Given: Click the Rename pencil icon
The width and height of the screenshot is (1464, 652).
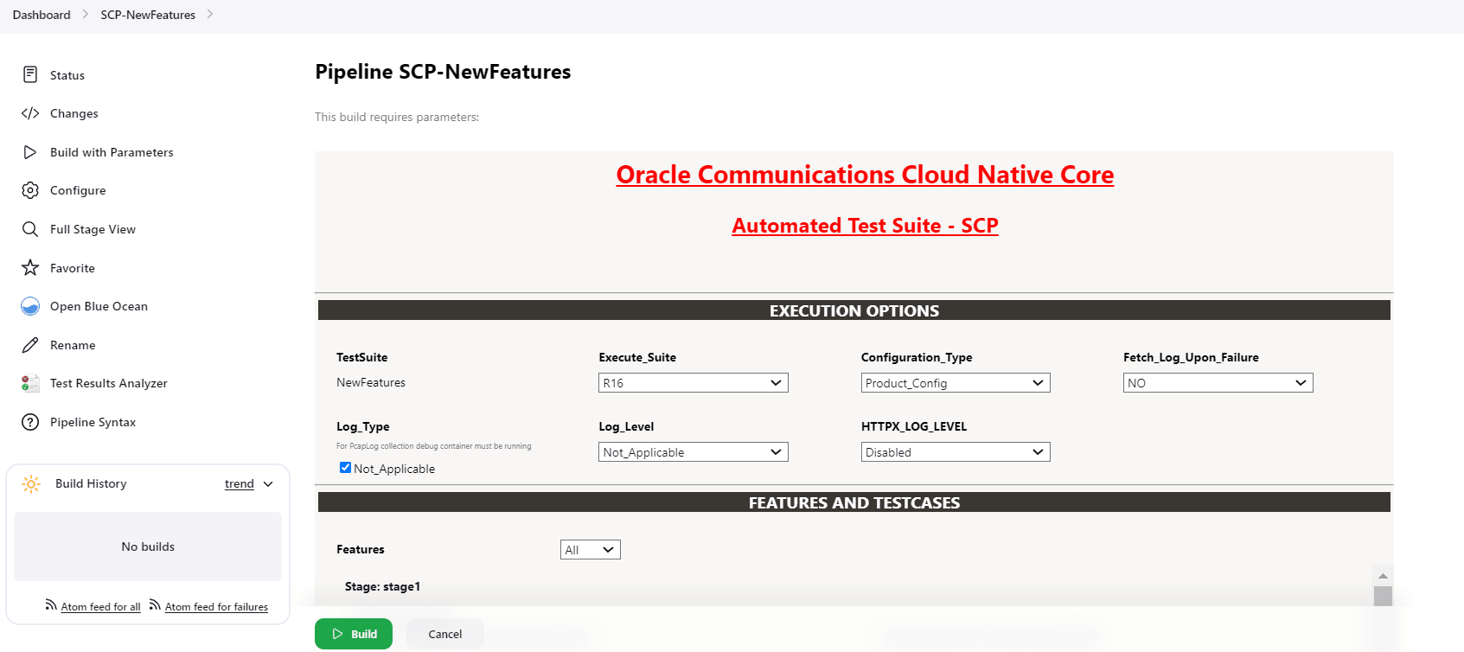Looking at the screenshot, I should [30, 345].
